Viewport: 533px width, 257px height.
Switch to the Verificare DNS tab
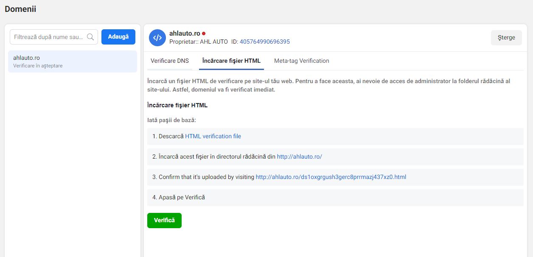pos(170,61)
